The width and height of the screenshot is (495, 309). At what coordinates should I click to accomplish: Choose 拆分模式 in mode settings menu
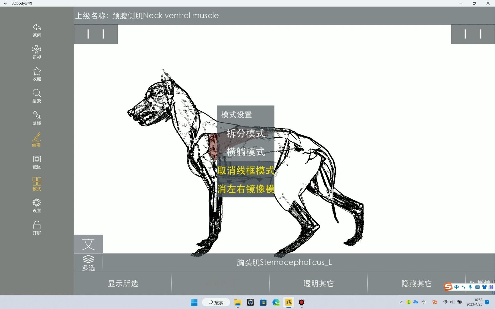click(x=245, y=133)
